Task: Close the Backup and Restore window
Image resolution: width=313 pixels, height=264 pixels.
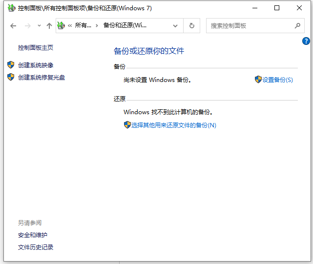Action: (x=299, y=8)
